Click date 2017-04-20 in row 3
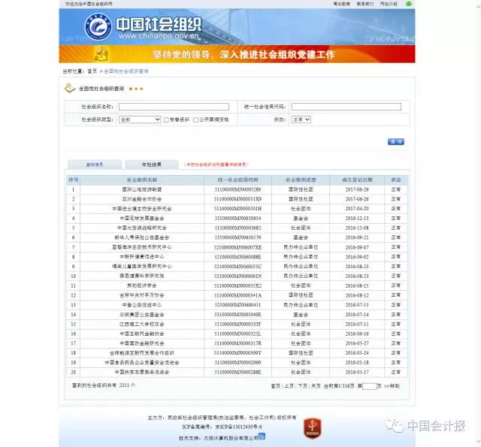This screenshot has width=481, height=447. point(357,209)
